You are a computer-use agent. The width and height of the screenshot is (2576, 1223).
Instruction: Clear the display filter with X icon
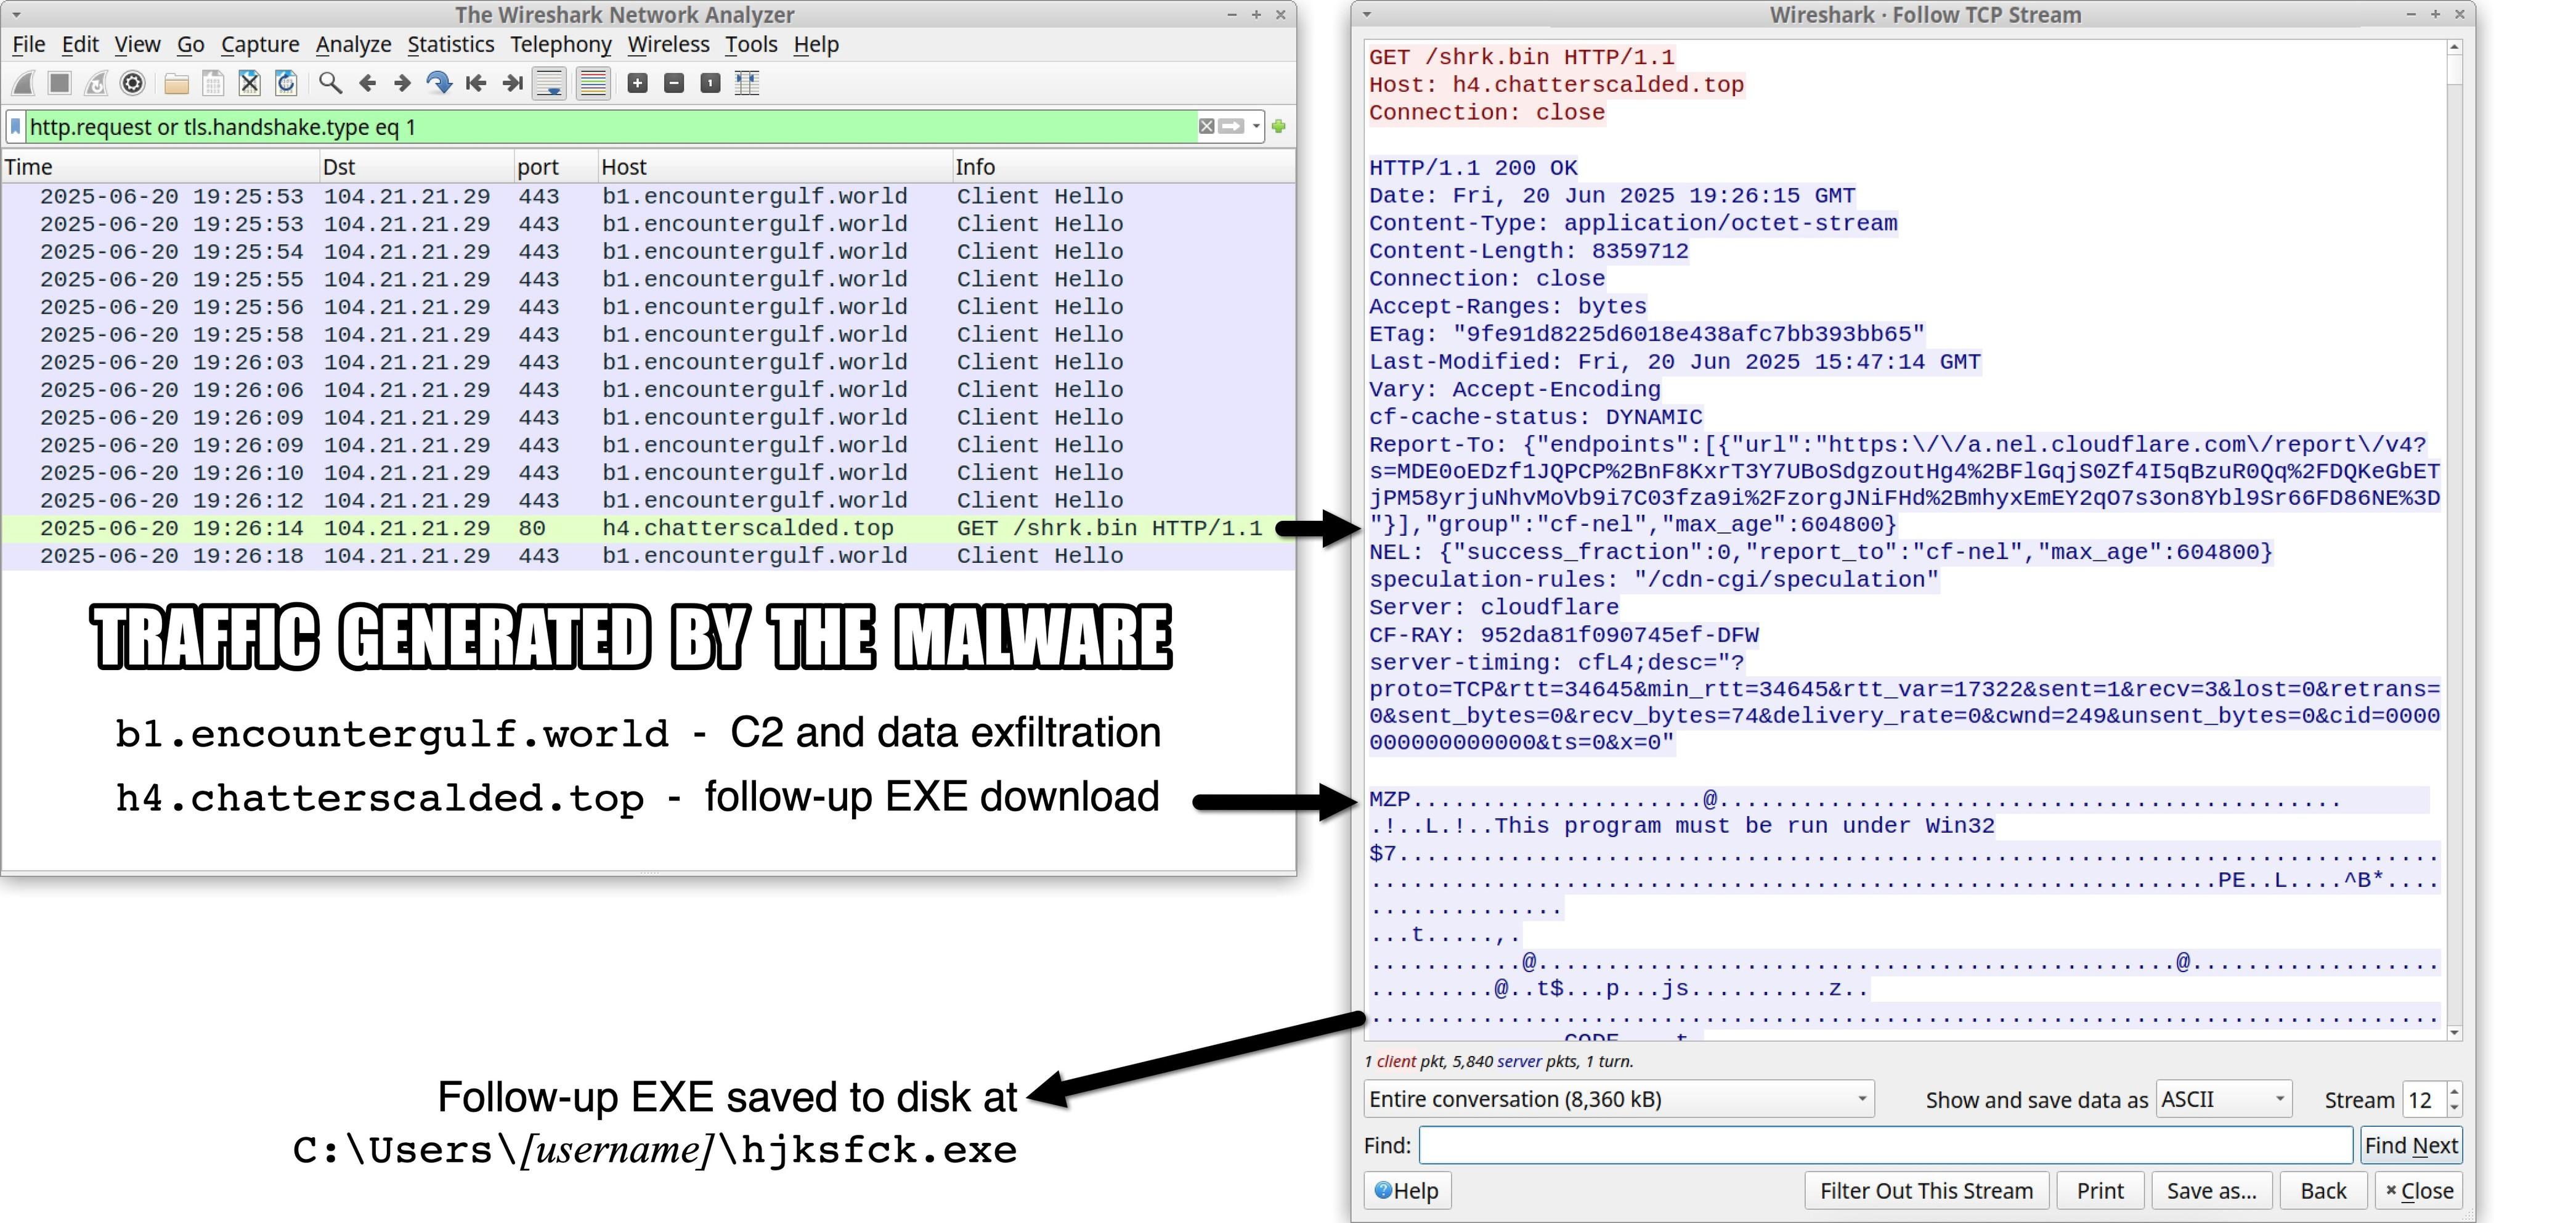click(1207, 126)
